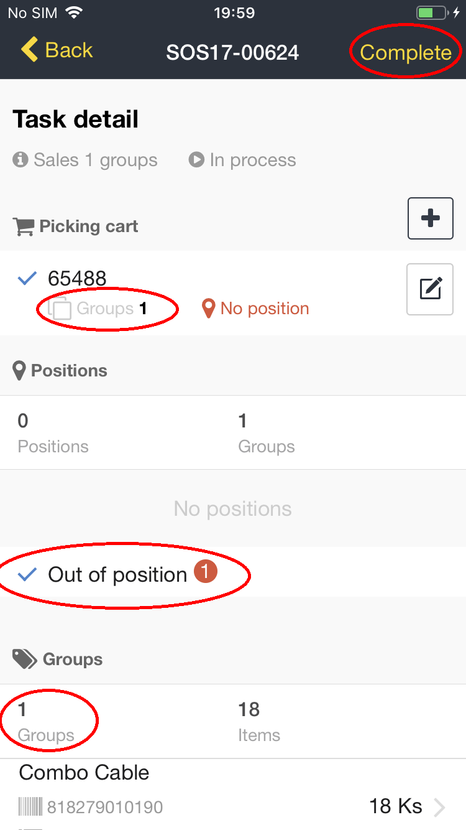466x830 pixels.
Task: Toggle the checkmark for cart 65488
Action: (27, 279)
